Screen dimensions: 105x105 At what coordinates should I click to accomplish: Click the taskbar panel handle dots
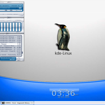pos(1,103)
